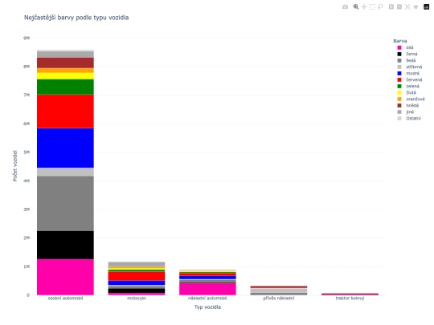Click the blue segment of osobní automobil bar
Screen dimensions: 434x325
[x=65, y=148]
